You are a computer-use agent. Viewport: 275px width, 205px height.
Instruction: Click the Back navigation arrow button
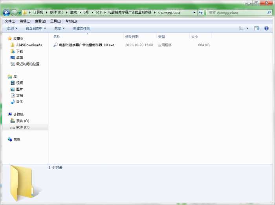click(7, 13)
